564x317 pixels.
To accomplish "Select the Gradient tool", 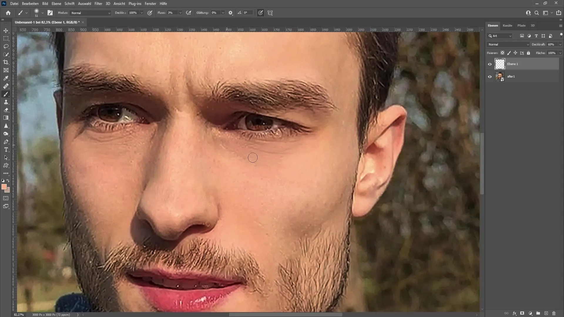I will point(6,118).
